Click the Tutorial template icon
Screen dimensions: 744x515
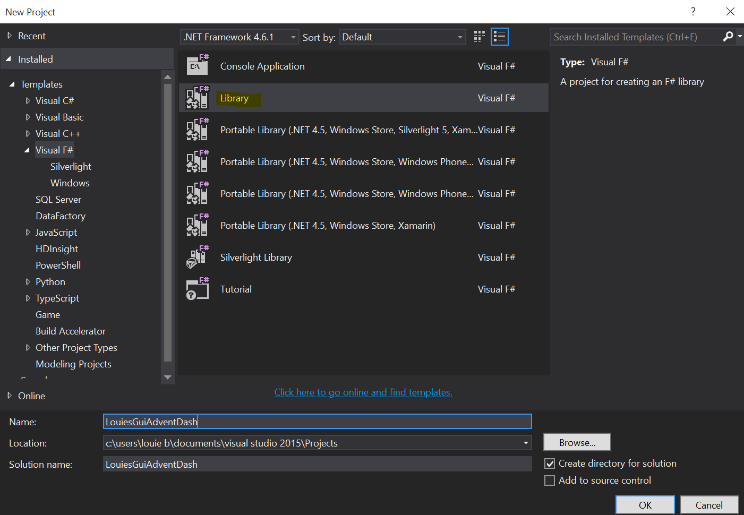198,289
